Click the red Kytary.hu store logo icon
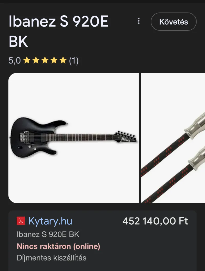The height and width of the screenshot is (271, 205). [x=21, y=221]
